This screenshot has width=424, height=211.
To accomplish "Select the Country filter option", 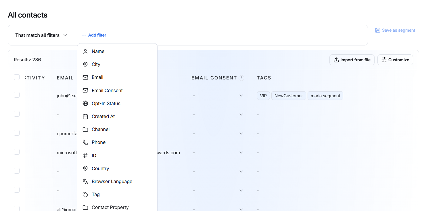I will click(x=117, y=168).
